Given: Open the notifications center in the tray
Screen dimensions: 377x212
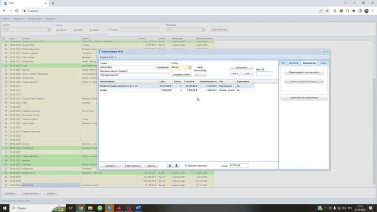Looking at the screenshot, I should [371, 208].
